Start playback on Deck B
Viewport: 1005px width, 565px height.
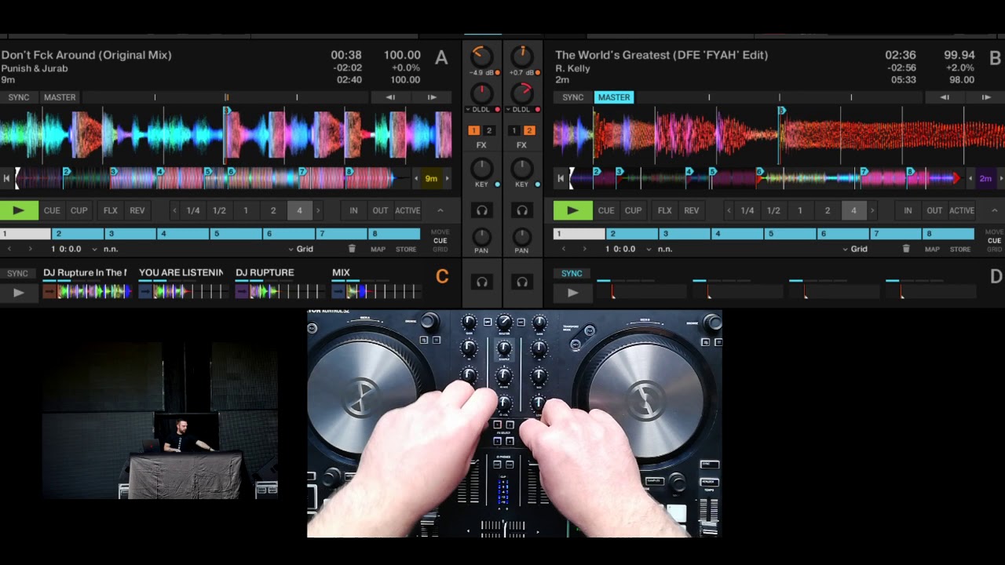tap(572, 210)
